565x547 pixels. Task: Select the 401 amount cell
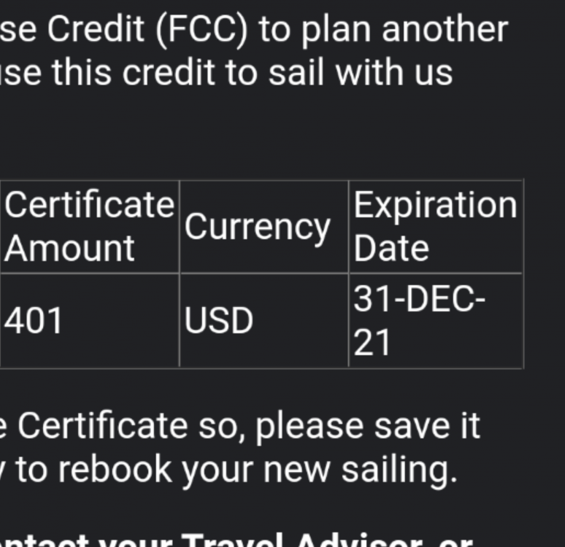click(x=90, y=320)
